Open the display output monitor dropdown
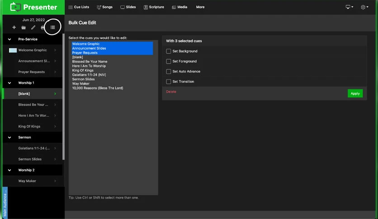Viewport: 378px width, 219px height. tap(350, 7)
